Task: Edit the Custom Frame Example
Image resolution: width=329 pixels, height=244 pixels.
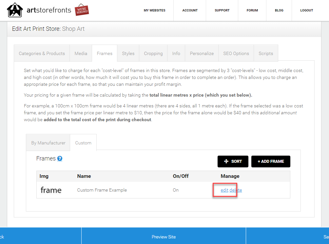Action: coord(224,190)
